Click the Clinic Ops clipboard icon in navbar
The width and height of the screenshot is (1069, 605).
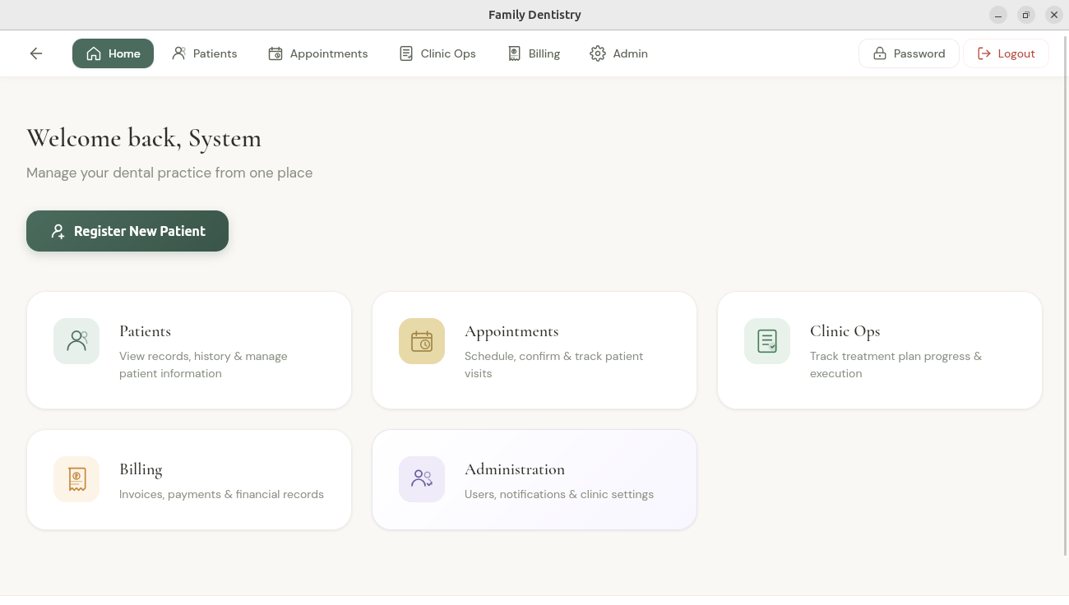coord(405,53)
